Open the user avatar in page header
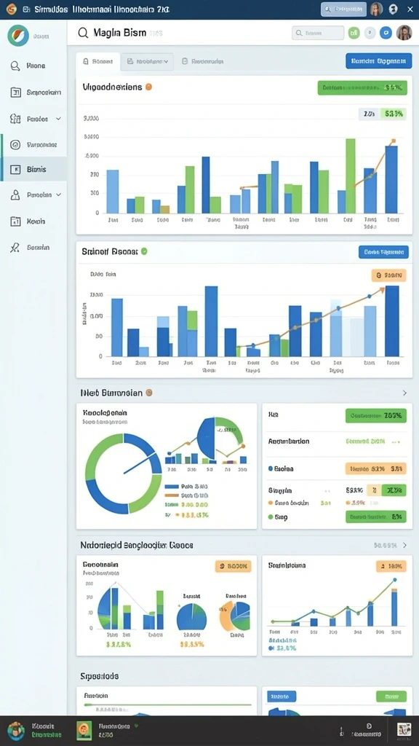 pos(404,33)
